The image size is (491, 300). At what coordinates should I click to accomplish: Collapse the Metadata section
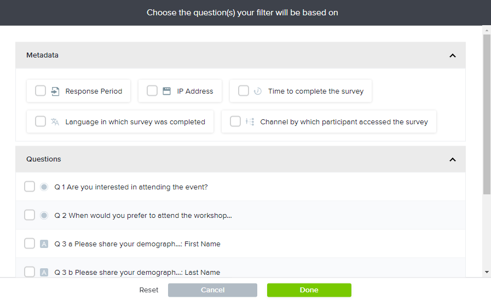point(452,55)
